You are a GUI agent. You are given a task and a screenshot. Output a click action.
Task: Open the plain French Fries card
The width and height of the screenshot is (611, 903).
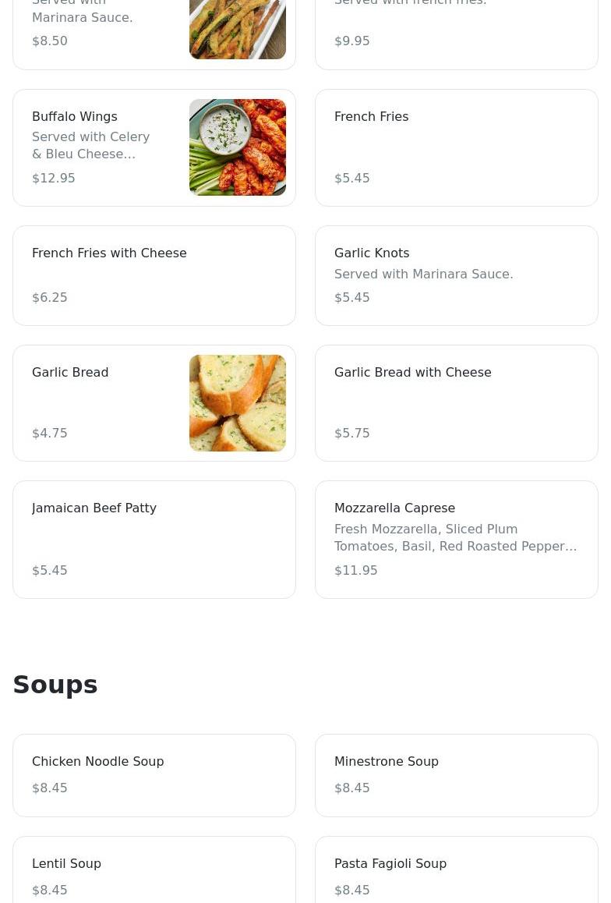pyautogui.click(x=456, y=147)
